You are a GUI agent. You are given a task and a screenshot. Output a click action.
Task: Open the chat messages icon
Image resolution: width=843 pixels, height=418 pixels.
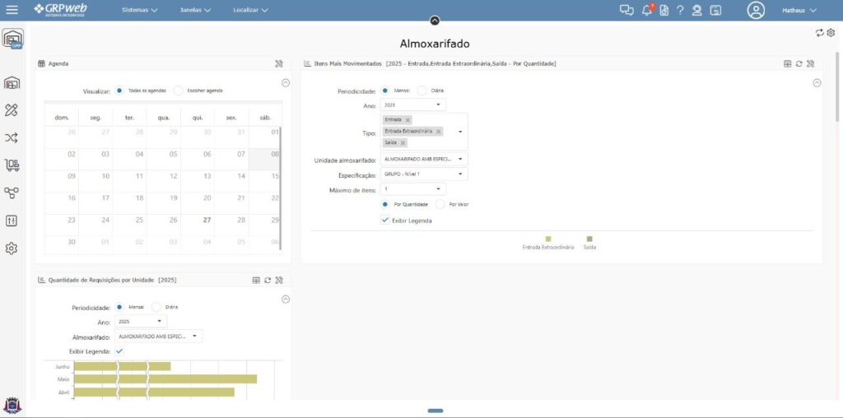click(x=626, y=10)
